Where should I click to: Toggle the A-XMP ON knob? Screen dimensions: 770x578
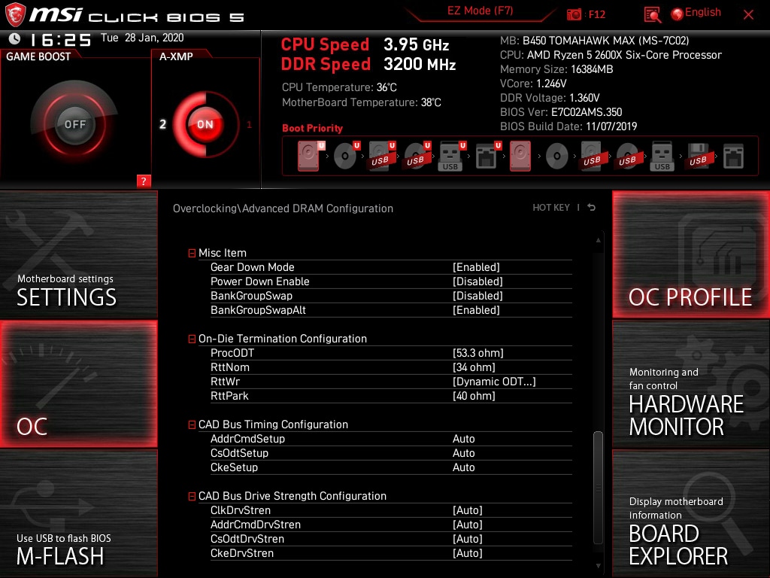point(205,124)
